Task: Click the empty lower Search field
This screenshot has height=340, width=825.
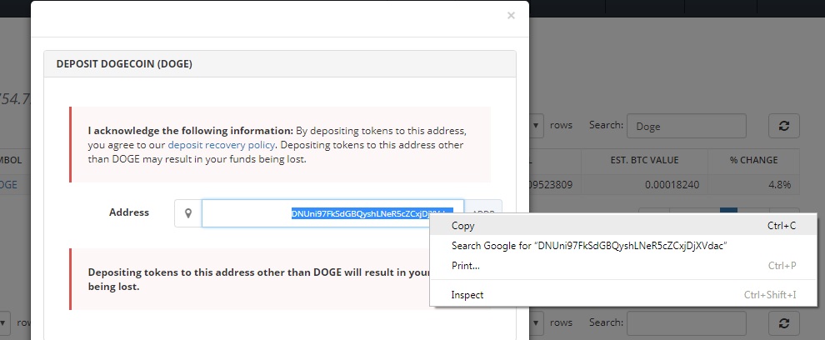Action: point(686,323)
